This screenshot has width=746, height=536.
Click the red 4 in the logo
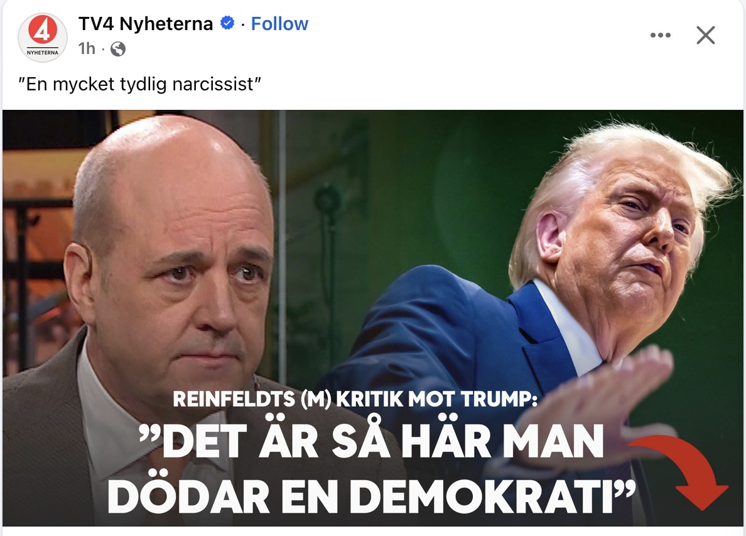coord(43,30)
